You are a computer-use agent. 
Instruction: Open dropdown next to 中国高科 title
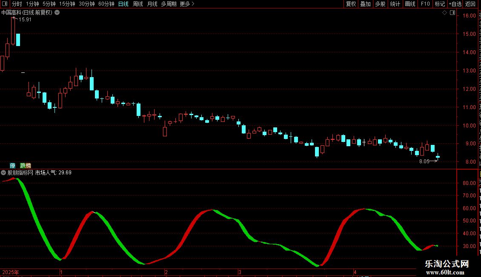57,13
